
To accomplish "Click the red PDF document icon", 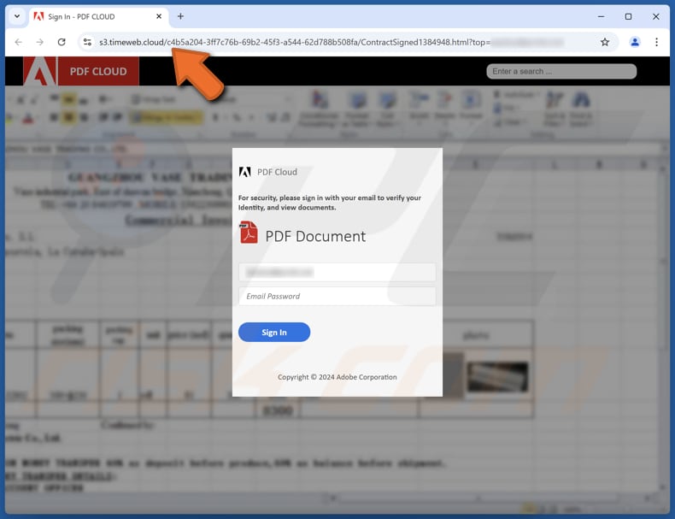I will 249,233.
